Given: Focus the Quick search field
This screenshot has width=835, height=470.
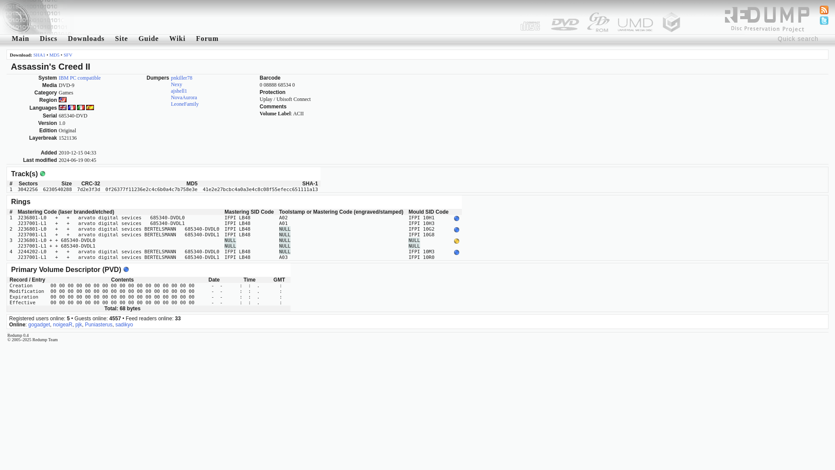Looking at the screenshot, I should click(x=798, y=39).
